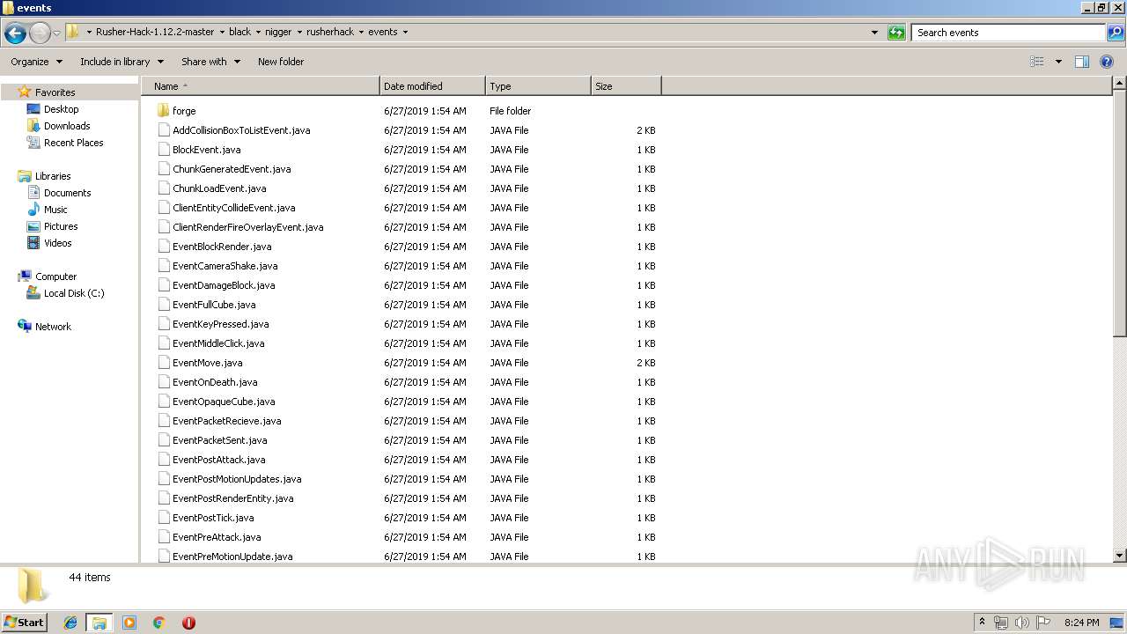Click the refresh button beside the address bar
The image size is (1127, 634).
click(896, 33)
